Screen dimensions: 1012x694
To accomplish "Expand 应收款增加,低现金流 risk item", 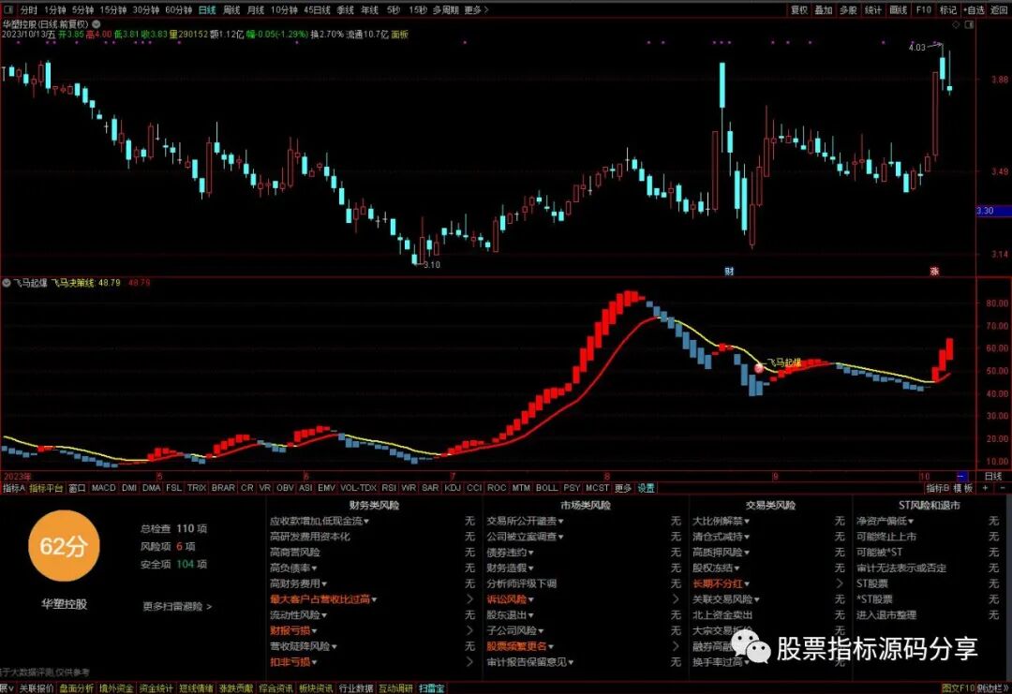I will 320,521.
